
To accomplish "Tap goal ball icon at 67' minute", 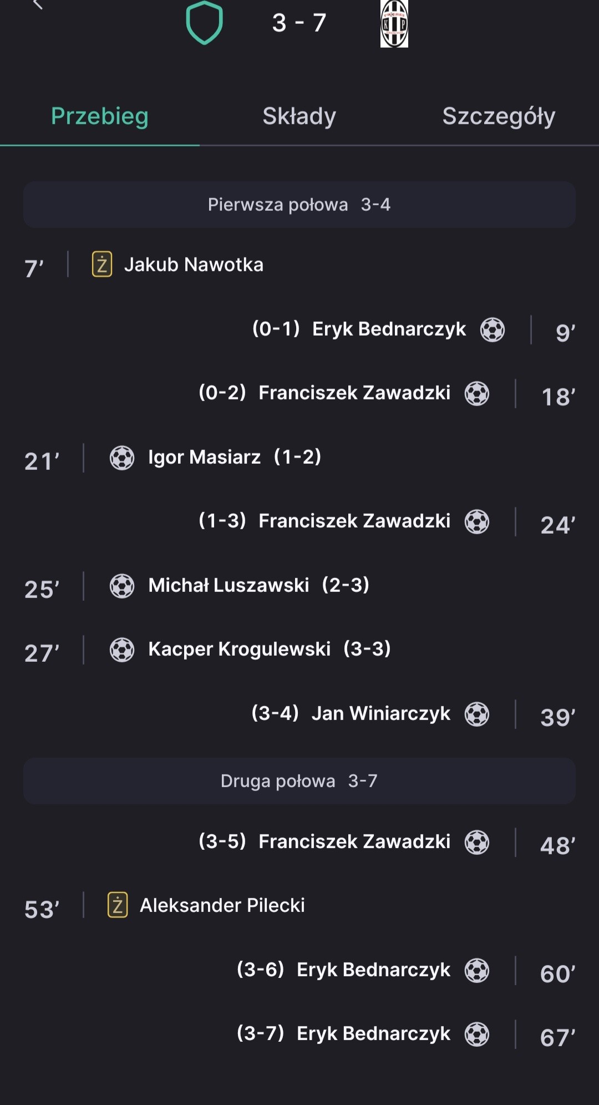I will point(477,1034).
